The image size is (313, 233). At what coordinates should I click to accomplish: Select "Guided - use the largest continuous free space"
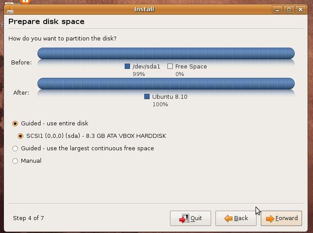[x=15, y=148]
